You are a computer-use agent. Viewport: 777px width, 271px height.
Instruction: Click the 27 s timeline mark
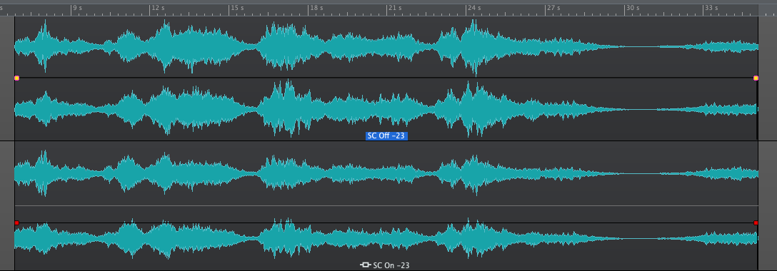(x=553, y=8)
